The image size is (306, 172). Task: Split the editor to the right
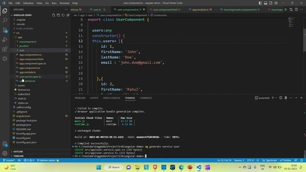pos(296,10)
